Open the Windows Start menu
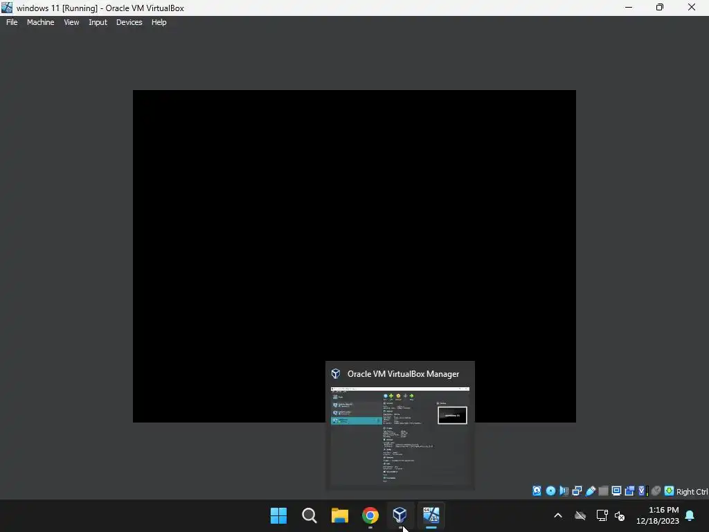This screenshot has width=709, height=532. tap(278, 515)
